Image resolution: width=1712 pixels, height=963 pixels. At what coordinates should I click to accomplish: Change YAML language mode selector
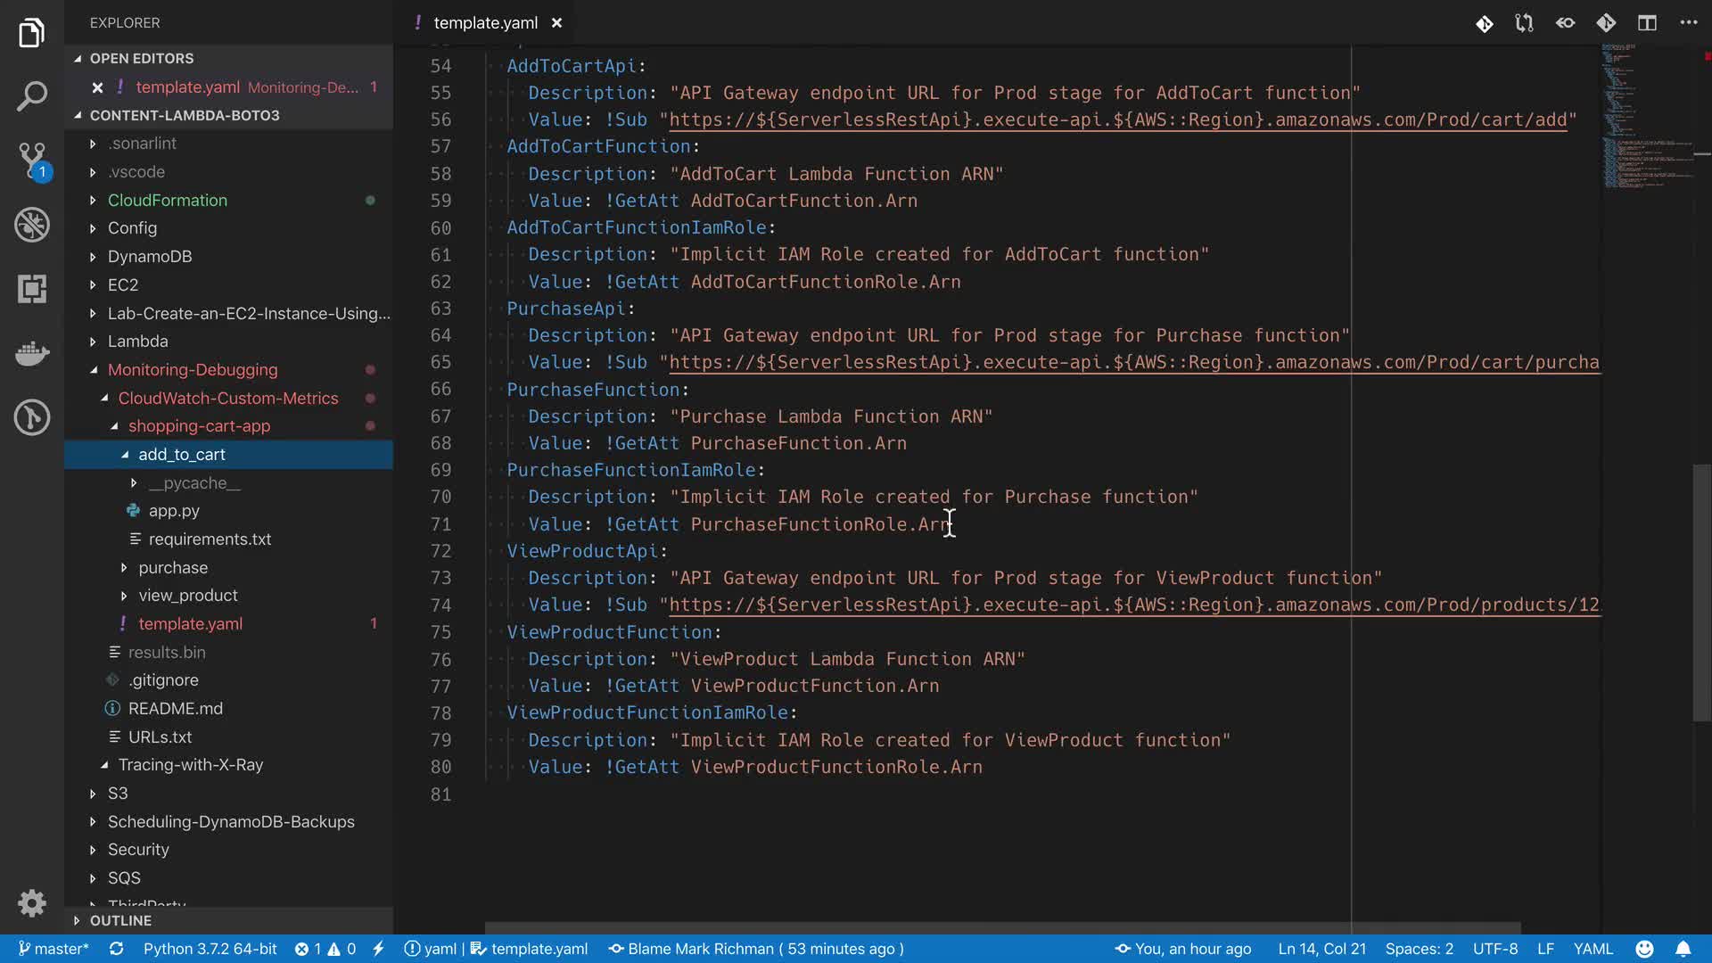pos(1593,949)
